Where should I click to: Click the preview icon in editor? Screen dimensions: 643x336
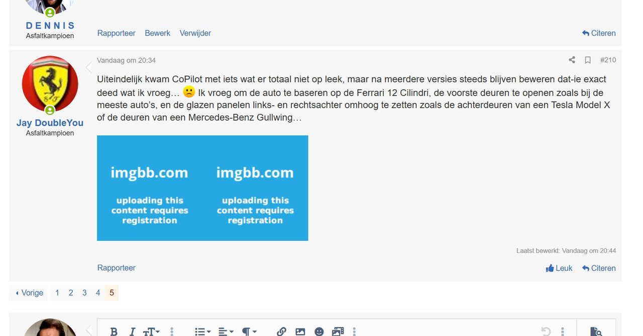(596, 331)
